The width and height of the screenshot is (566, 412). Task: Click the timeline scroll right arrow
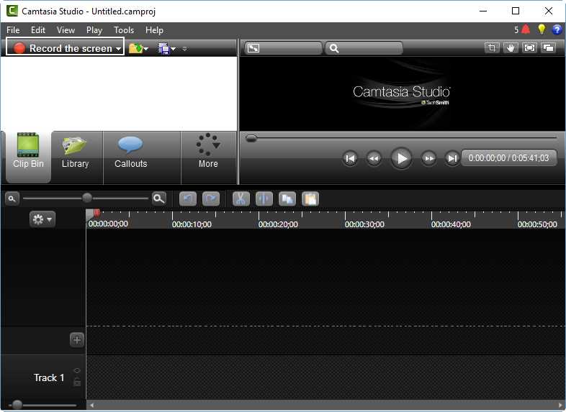tap(560, 405)
